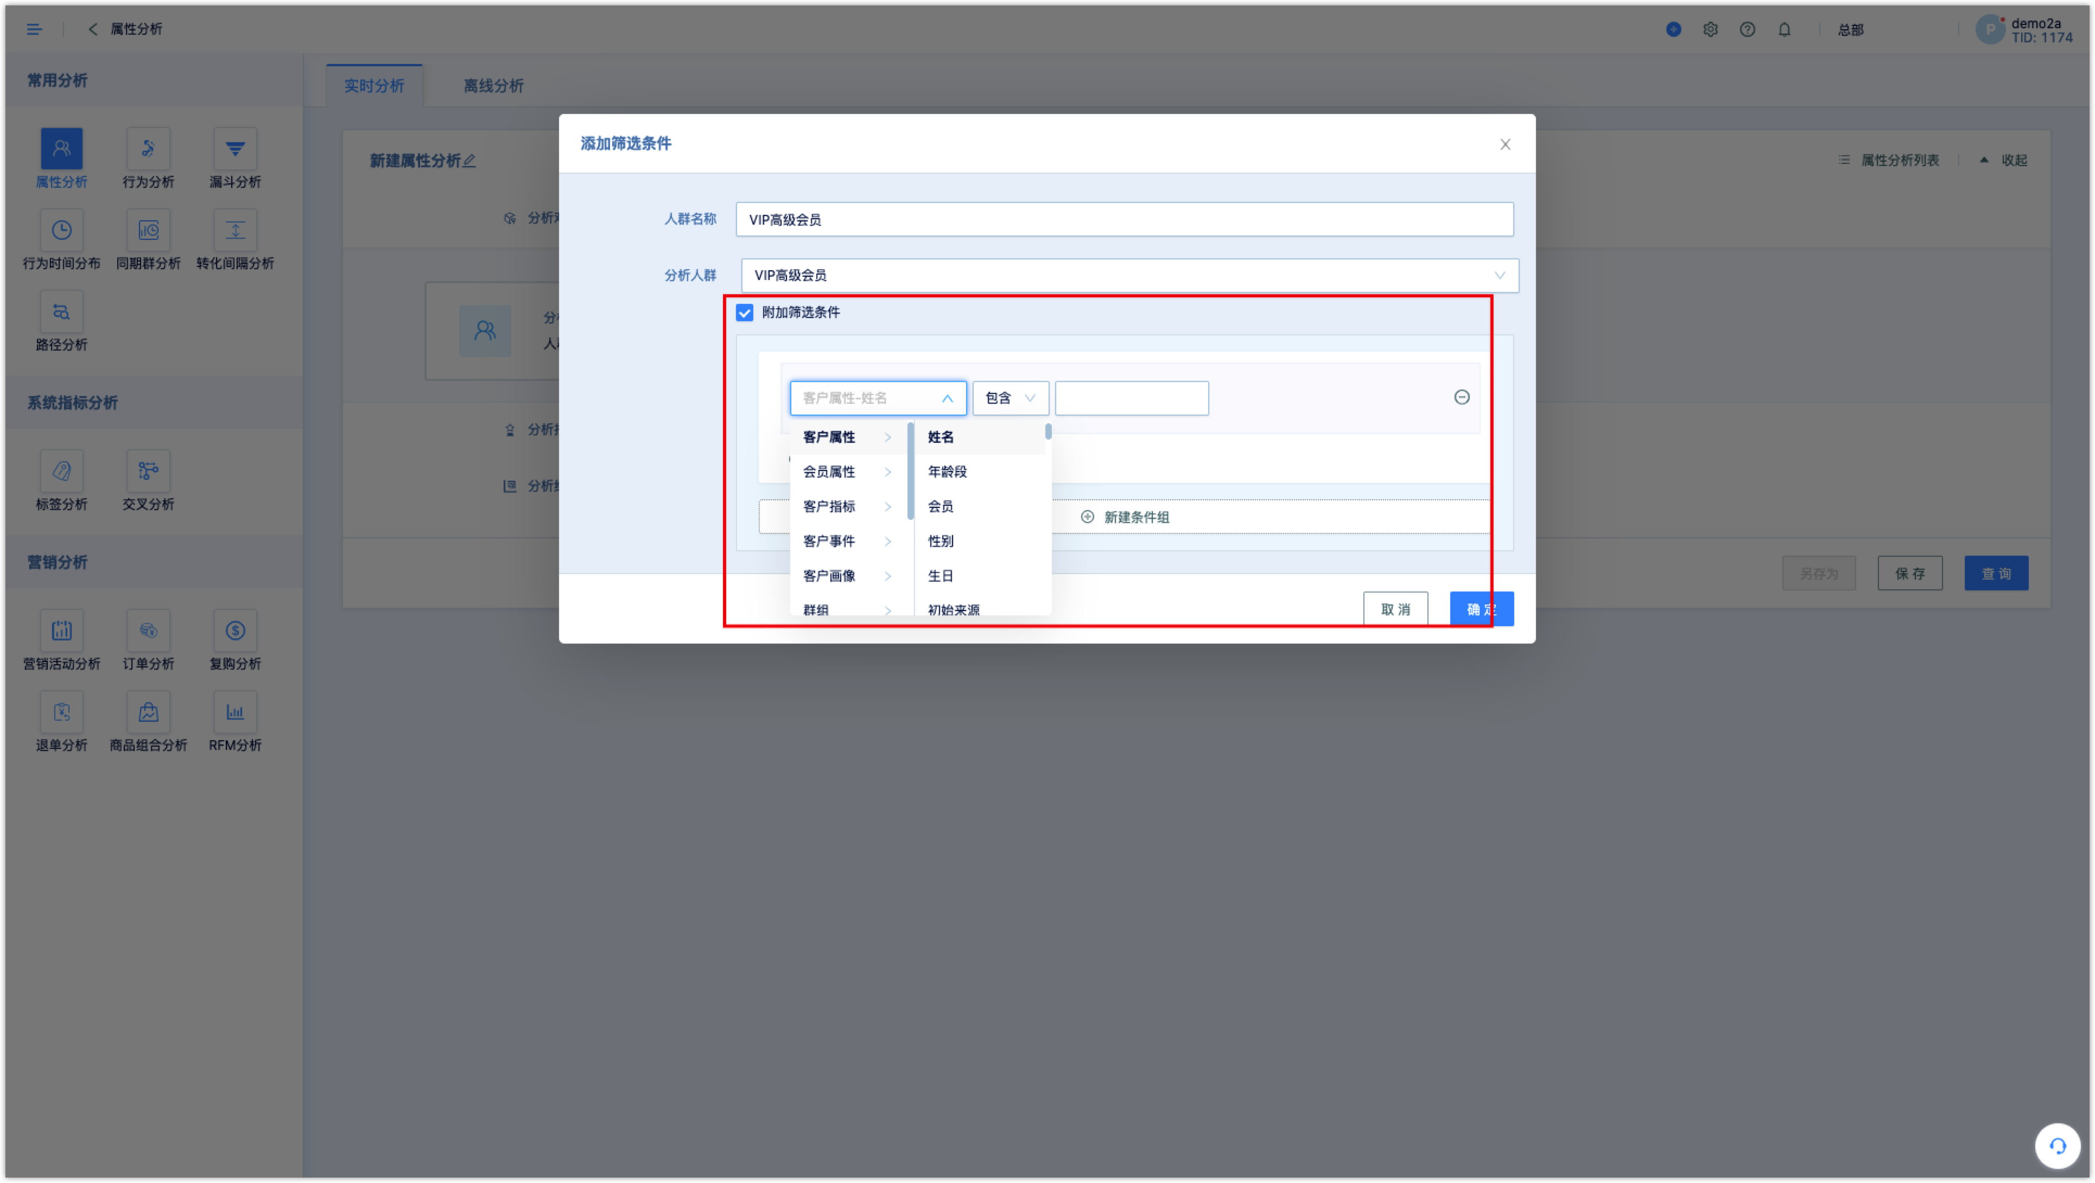Collapse the panel with 收起
This screenshot has height=1183, width=2095.
(2004, 160)
